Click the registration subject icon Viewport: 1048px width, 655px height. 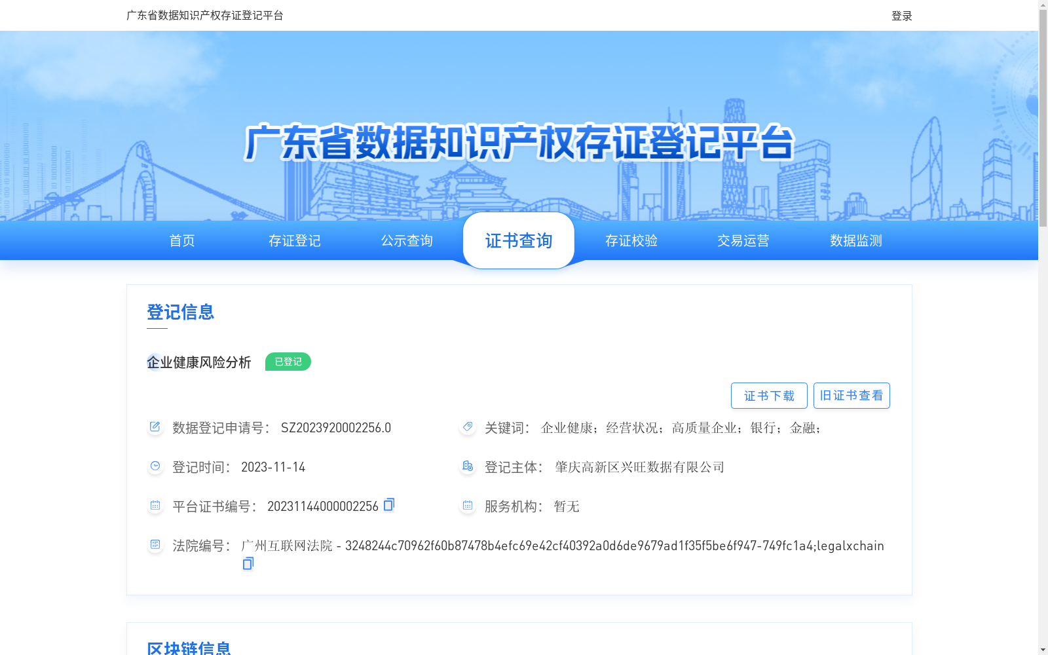[468, 466]
